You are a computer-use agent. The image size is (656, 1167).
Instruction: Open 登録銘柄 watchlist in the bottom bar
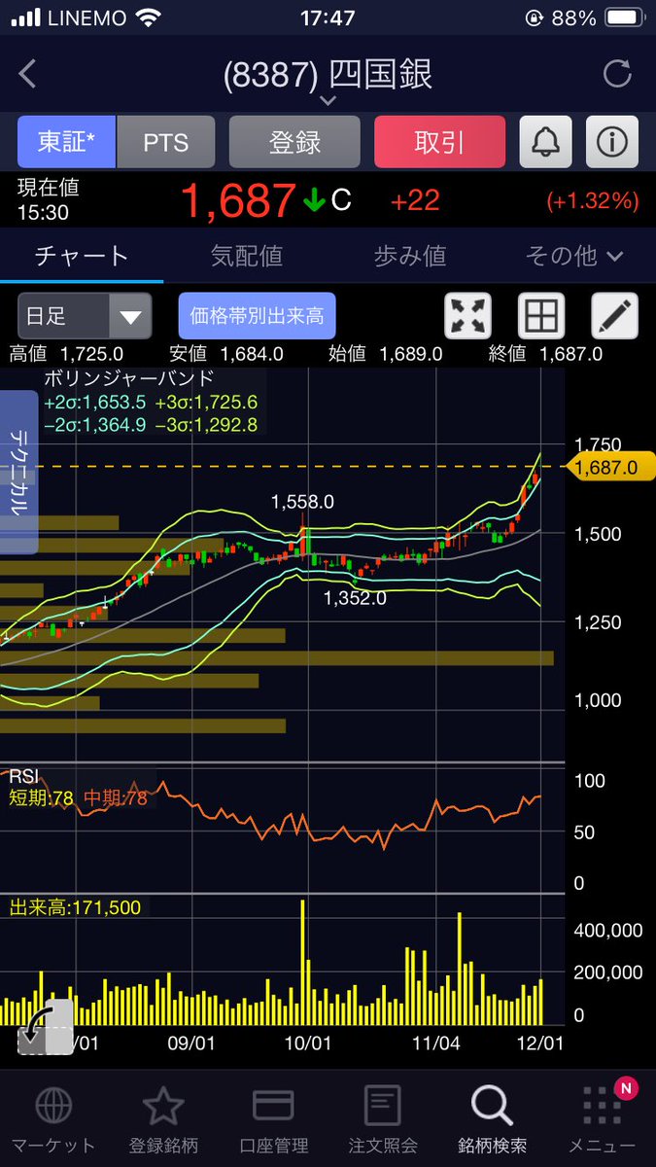tap(163, 1119)
